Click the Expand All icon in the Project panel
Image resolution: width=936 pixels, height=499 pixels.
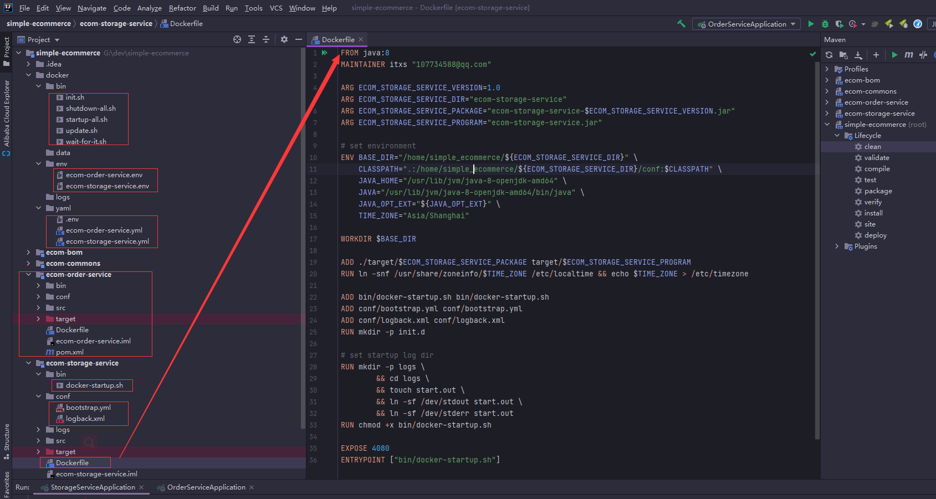252,39
